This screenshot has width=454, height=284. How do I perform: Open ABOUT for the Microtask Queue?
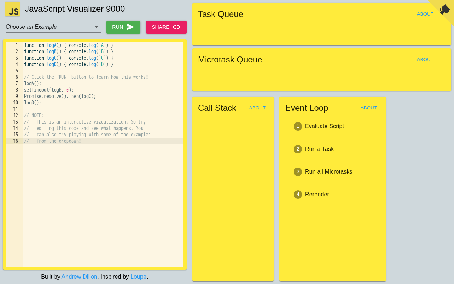click(425, 60)
